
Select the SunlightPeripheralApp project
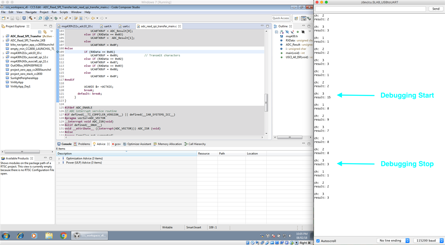(24, 78)
